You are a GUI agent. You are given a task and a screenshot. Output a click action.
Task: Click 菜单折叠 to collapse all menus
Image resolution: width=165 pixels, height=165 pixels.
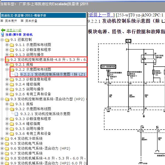(31, 21)
